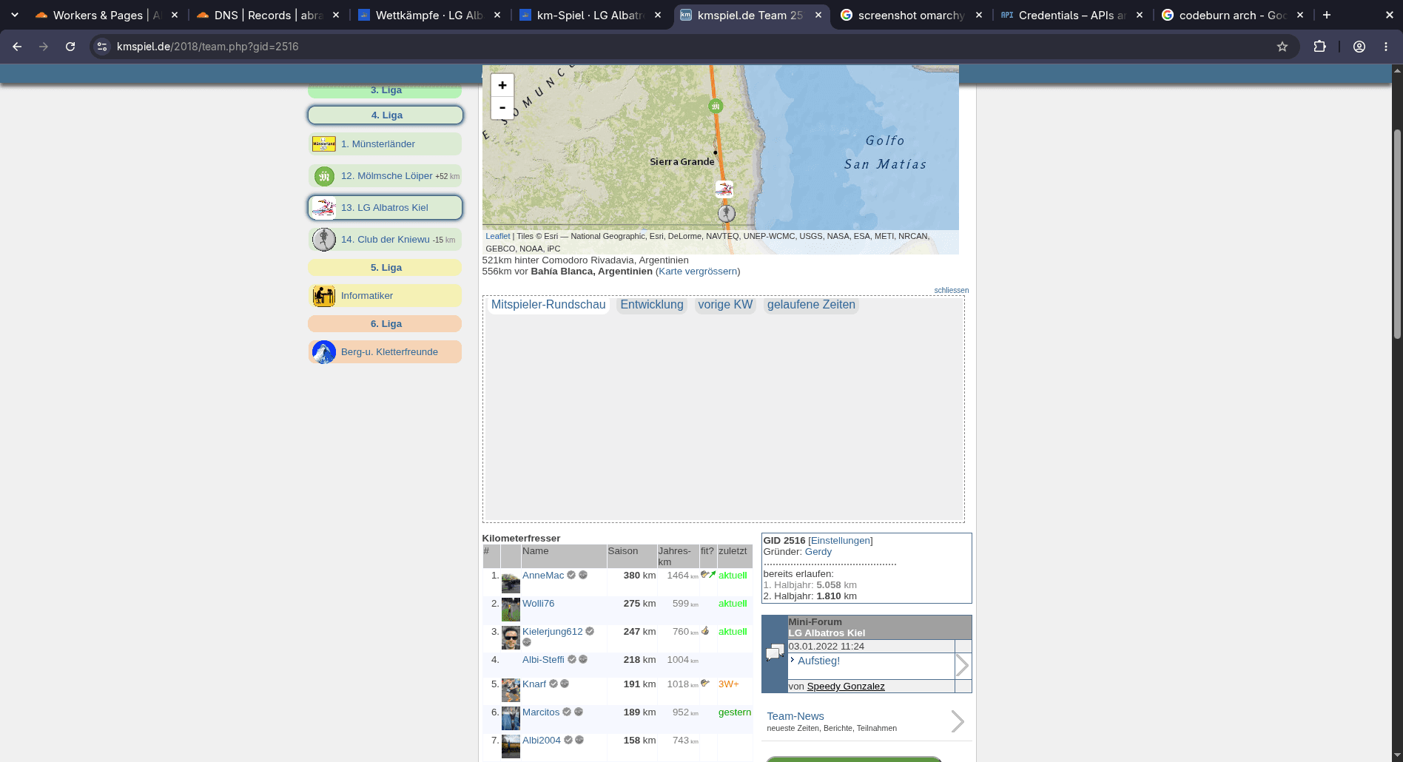
Task: Click the schliessen link
Action: coord(951,290)
